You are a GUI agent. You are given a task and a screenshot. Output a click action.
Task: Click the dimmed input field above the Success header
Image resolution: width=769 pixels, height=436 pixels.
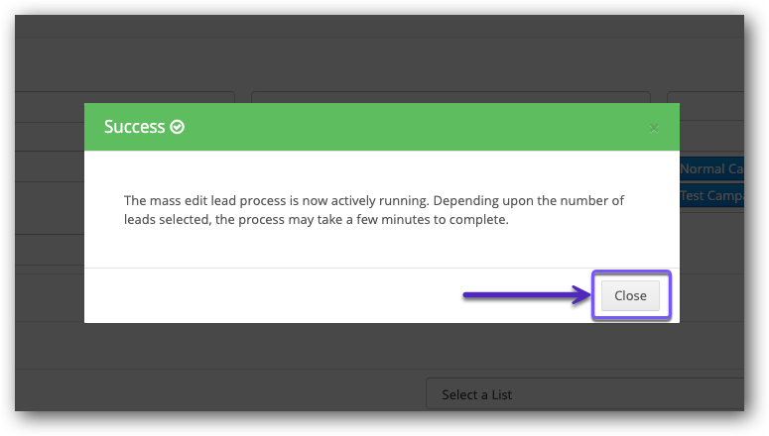tap(449, 97)
